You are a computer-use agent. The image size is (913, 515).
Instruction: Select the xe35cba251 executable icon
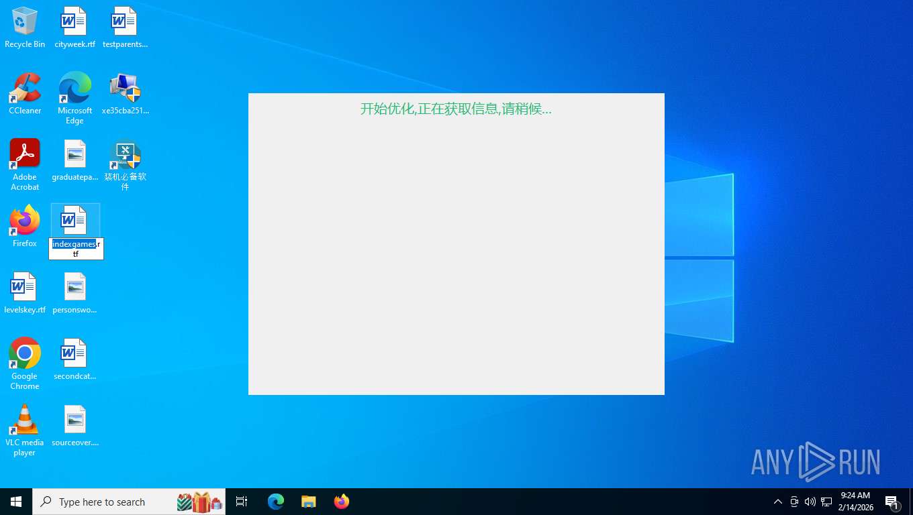point(125,94)
